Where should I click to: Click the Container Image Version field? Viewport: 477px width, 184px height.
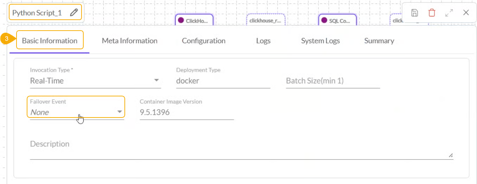(186, 113)
